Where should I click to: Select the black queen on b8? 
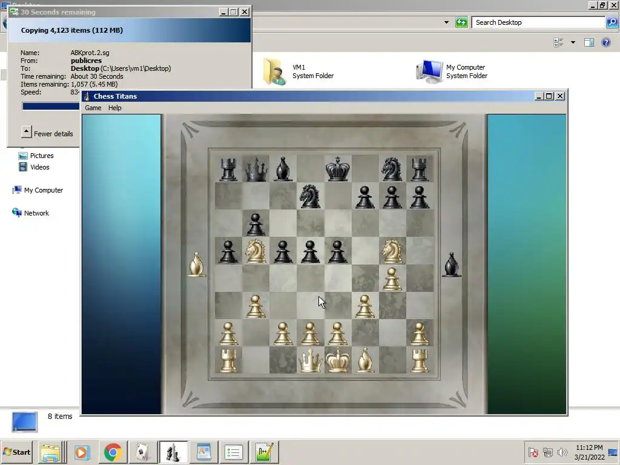(x=256, y=169)
